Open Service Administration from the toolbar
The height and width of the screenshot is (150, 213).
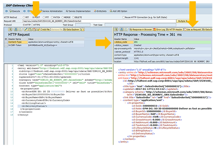(52, 11)
